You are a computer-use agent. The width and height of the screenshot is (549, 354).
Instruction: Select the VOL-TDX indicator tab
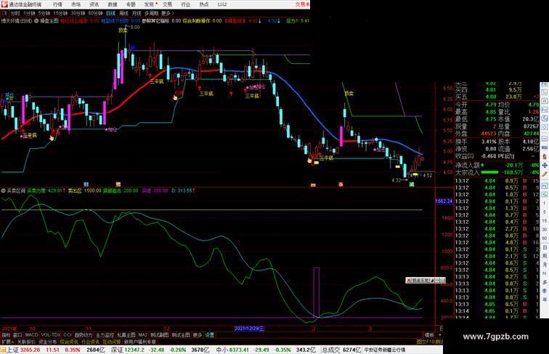pyautogui.click(x=51, y=335)
